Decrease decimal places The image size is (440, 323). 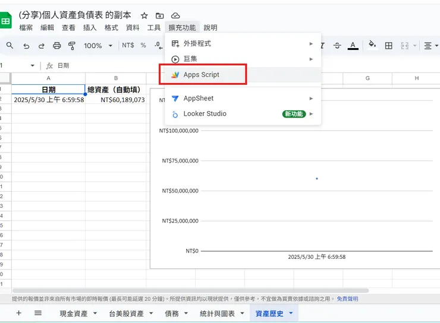coord(159,45)
